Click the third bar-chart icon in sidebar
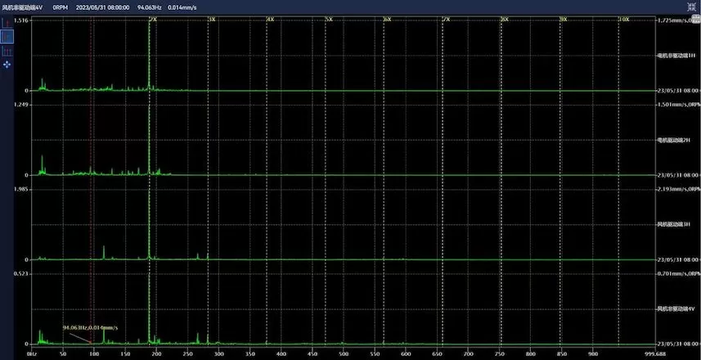 point(7,51)
